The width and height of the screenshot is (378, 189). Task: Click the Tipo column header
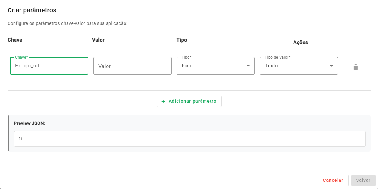182,40
